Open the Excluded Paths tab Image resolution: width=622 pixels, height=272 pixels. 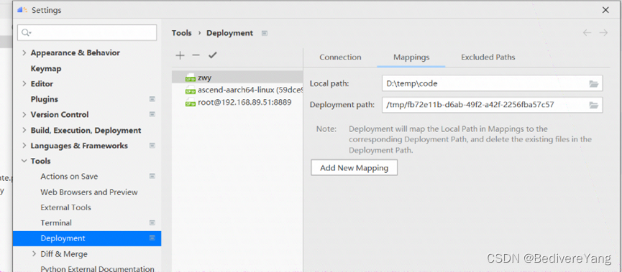click(x=488, y=57)
